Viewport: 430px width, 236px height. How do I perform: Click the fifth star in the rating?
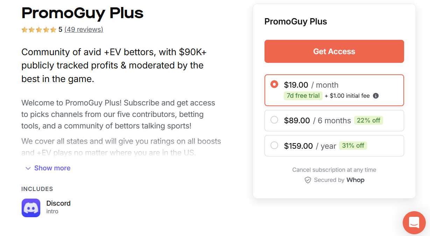(x=54, y=30)
